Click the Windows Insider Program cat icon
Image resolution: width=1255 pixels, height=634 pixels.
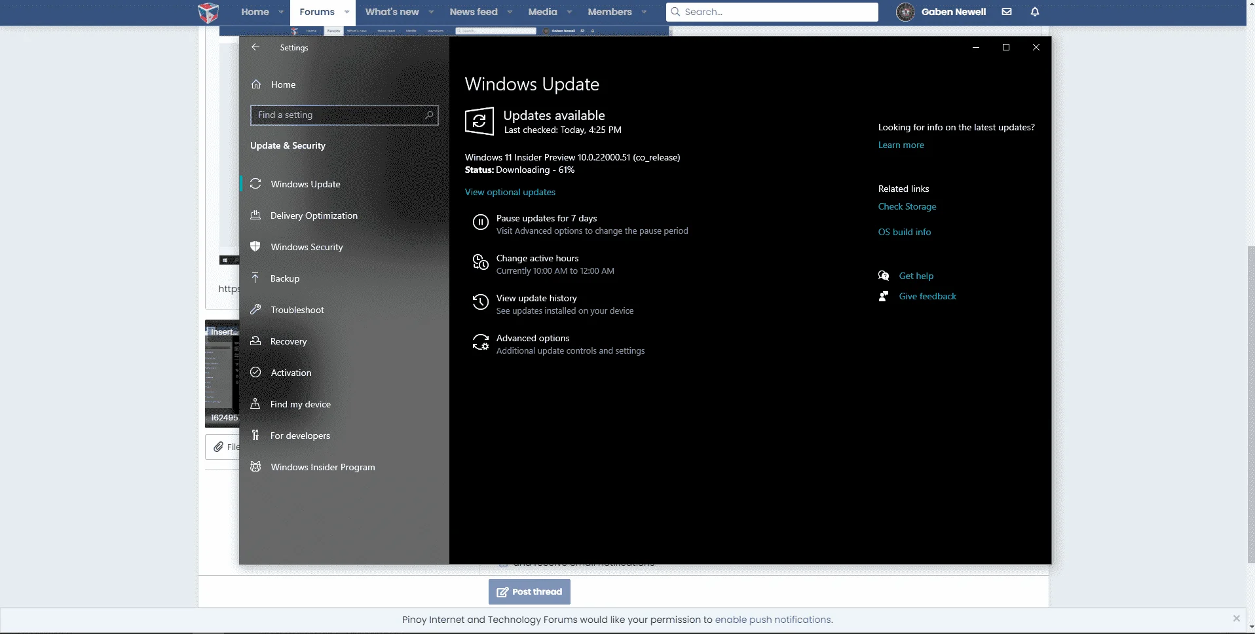255,467
